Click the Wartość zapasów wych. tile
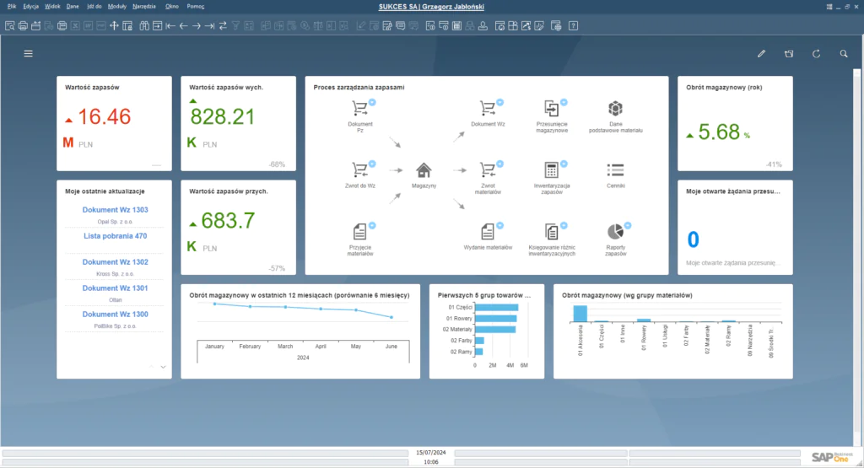The width and height of the screenshot is (864, 468). pos(239,123)
